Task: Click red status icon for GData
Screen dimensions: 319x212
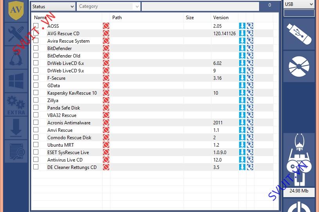Action: point(106,85)
